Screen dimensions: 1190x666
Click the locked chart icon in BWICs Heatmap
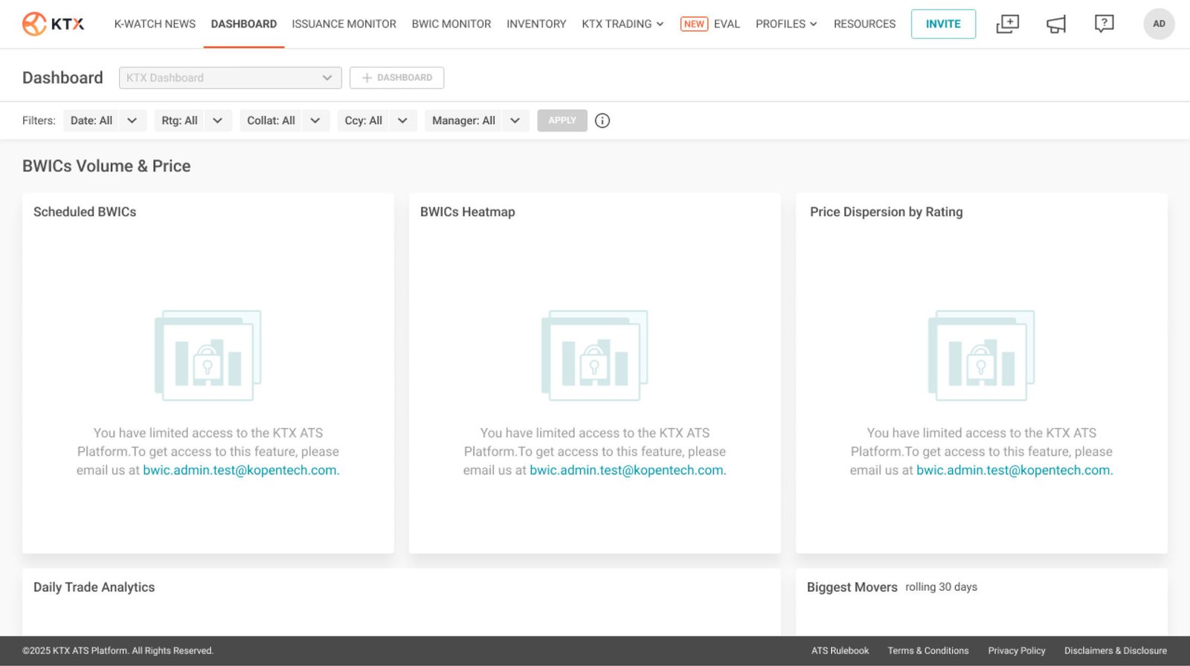[595, 355]
